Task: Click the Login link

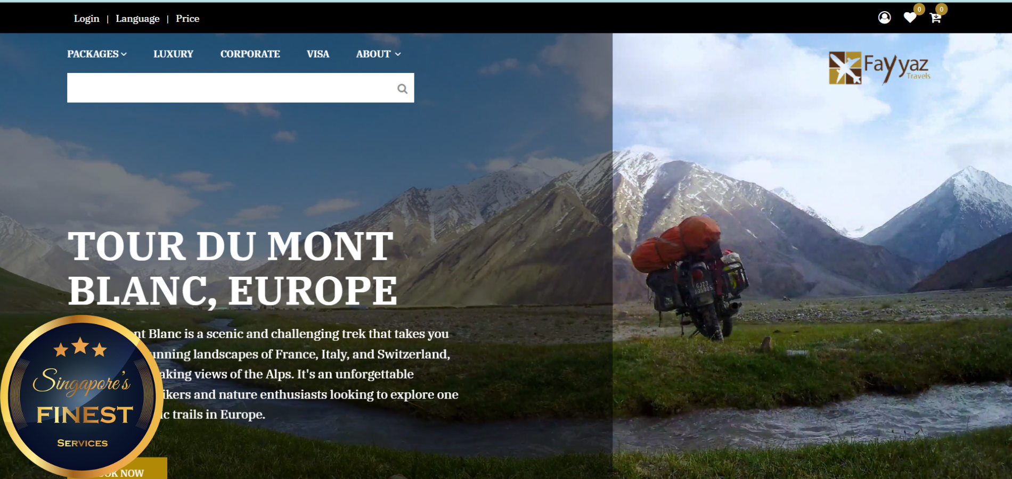Action: point(86,19)
